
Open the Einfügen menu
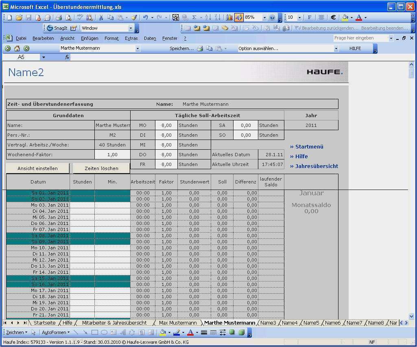coord(89,38)
